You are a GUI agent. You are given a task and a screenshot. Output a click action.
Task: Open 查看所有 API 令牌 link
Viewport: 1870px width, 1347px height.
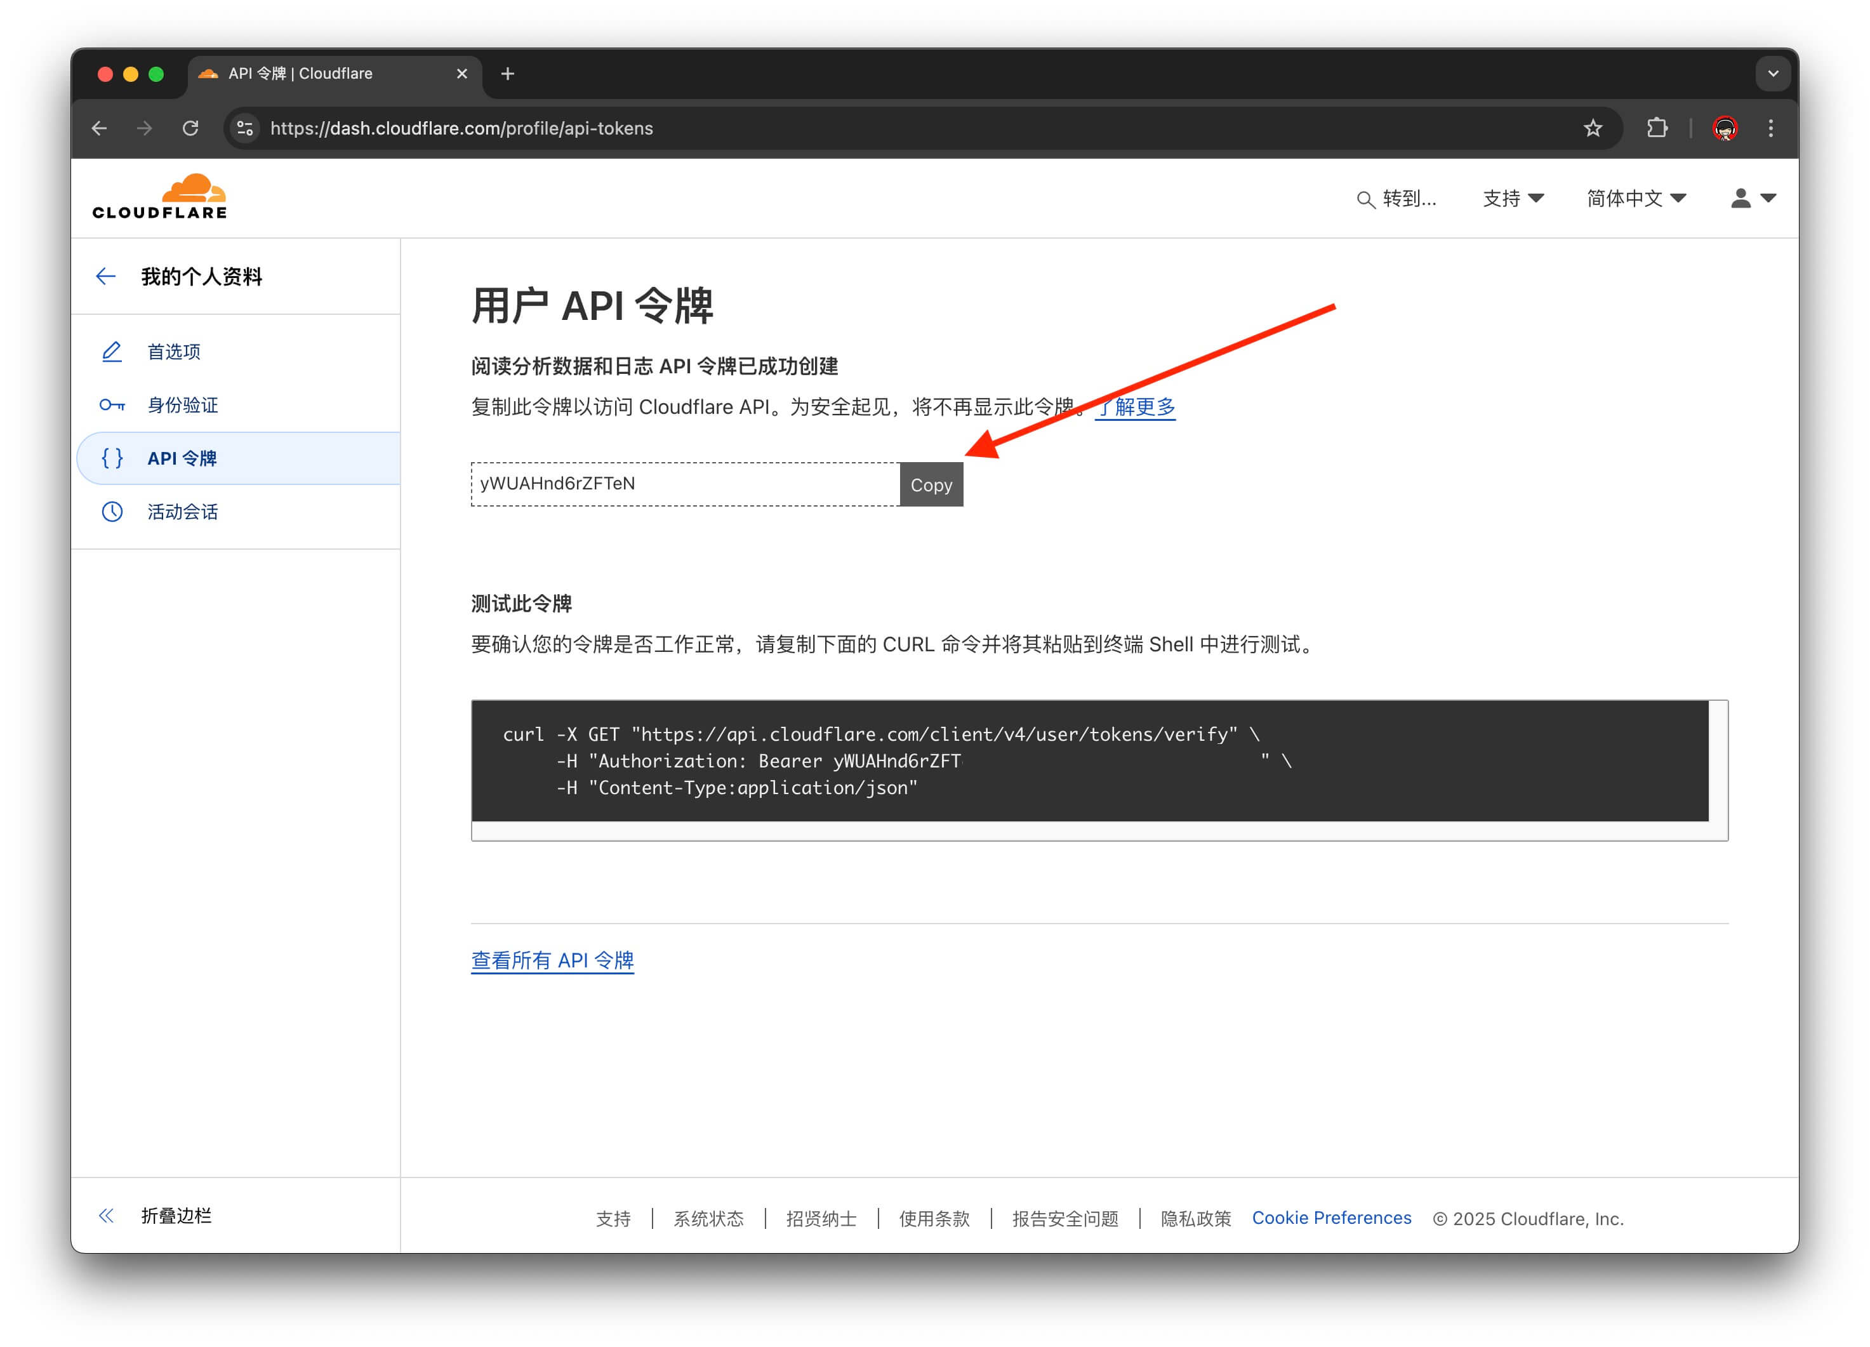[x=552, y=961]
